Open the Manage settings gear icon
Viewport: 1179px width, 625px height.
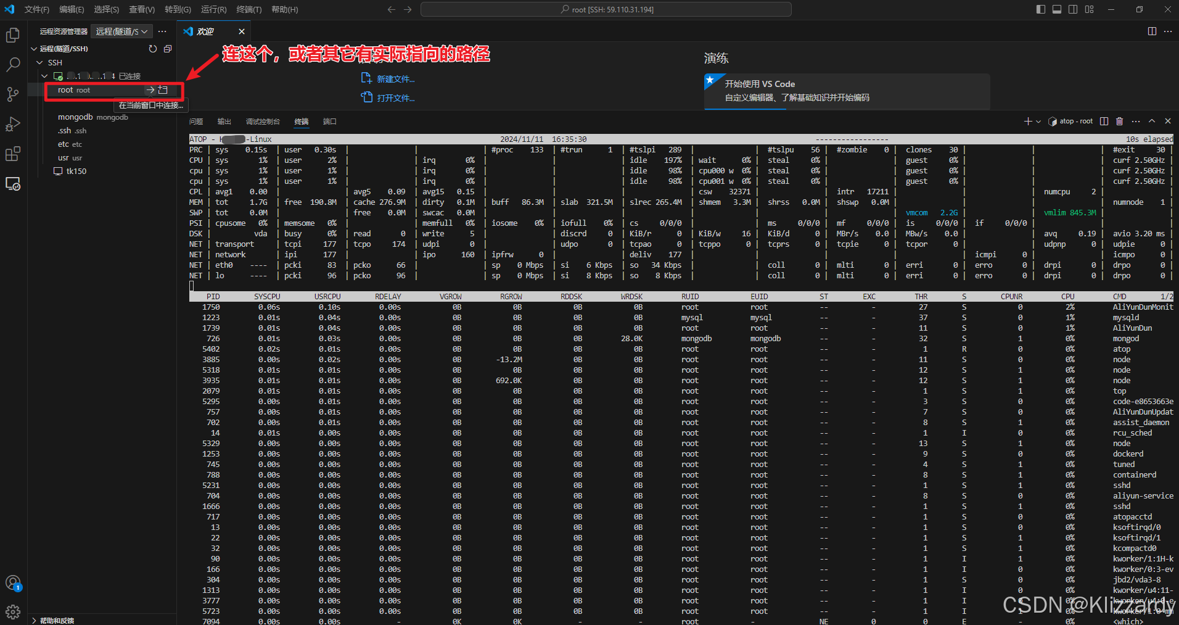[13, 611]
